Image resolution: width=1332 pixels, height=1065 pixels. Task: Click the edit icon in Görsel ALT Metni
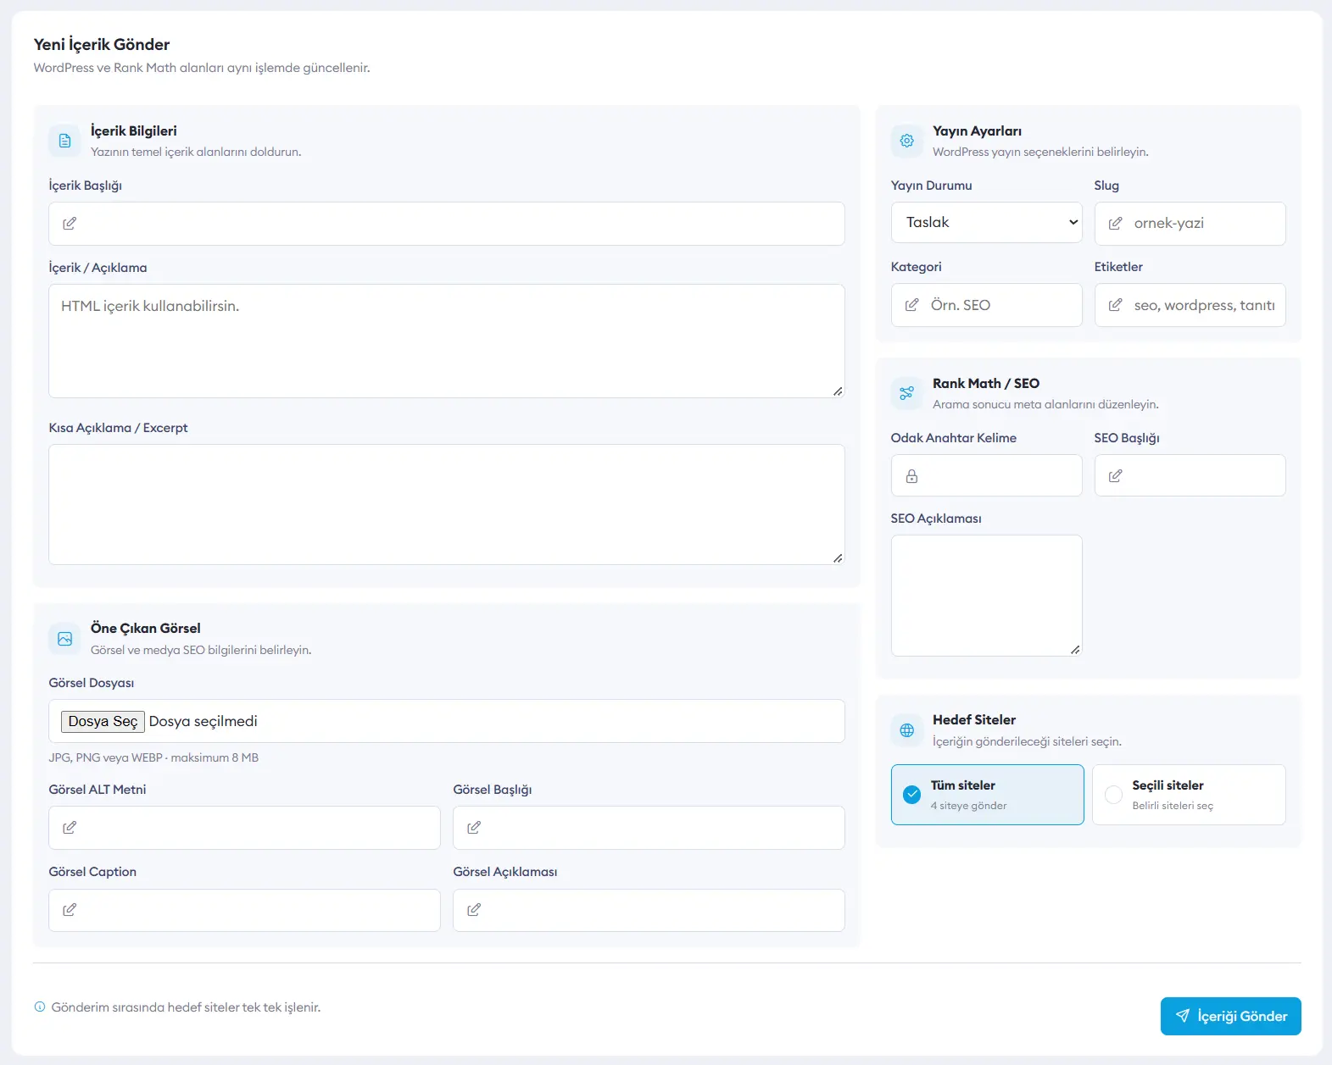pos(70,828)
